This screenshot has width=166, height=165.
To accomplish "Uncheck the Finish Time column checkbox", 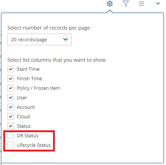I will click(x=11, y=78).
